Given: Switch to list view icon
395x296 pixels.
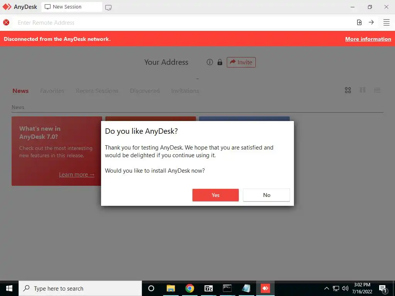Looking at the screenshot, I should pyautogui.click(x=377, y=90).
